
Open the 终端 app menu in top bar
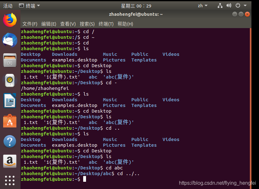(x=29, y=6)
